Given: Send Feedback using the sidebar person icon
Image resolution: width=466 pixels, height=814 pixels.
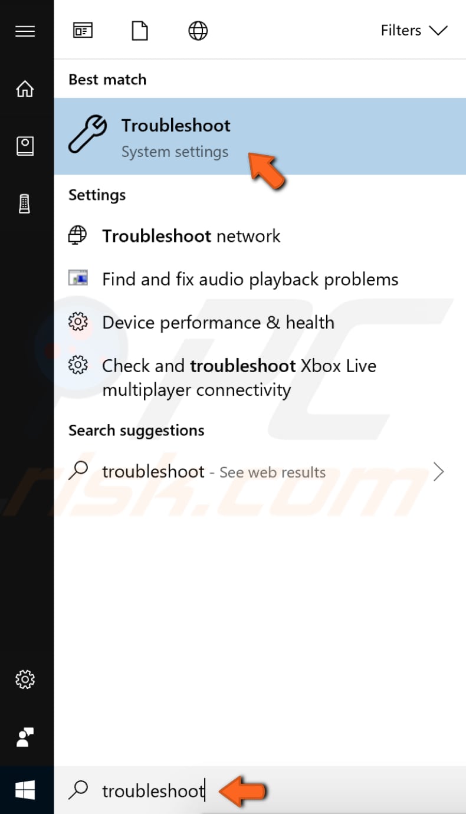Looking at the screenshot, I should [x=25, y=737].
